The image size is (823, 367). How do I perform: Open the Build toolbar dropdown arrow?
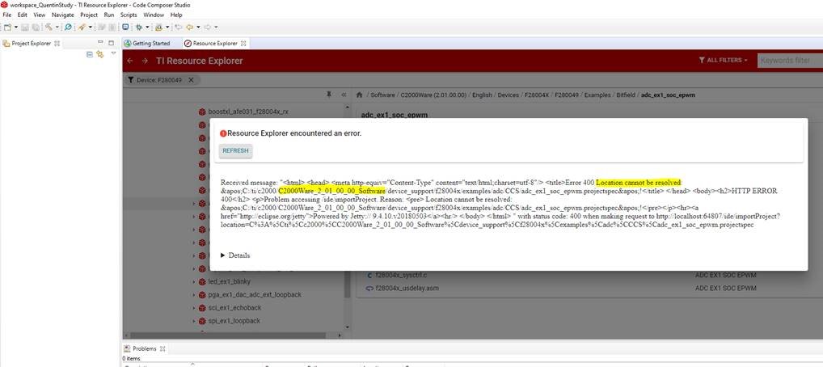[x=57, y=27]
